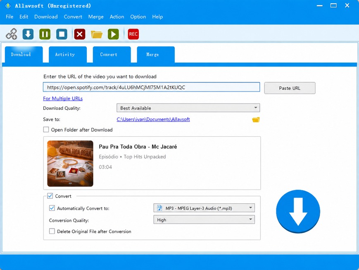Open the Help menu
Screen dimensions: 359x270
pos(157,17)
